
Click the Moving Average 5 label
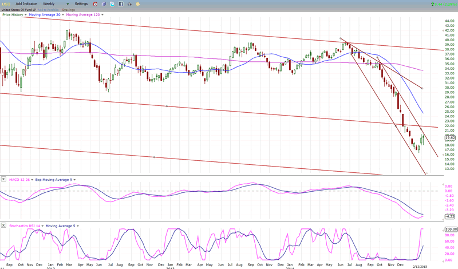60,226
